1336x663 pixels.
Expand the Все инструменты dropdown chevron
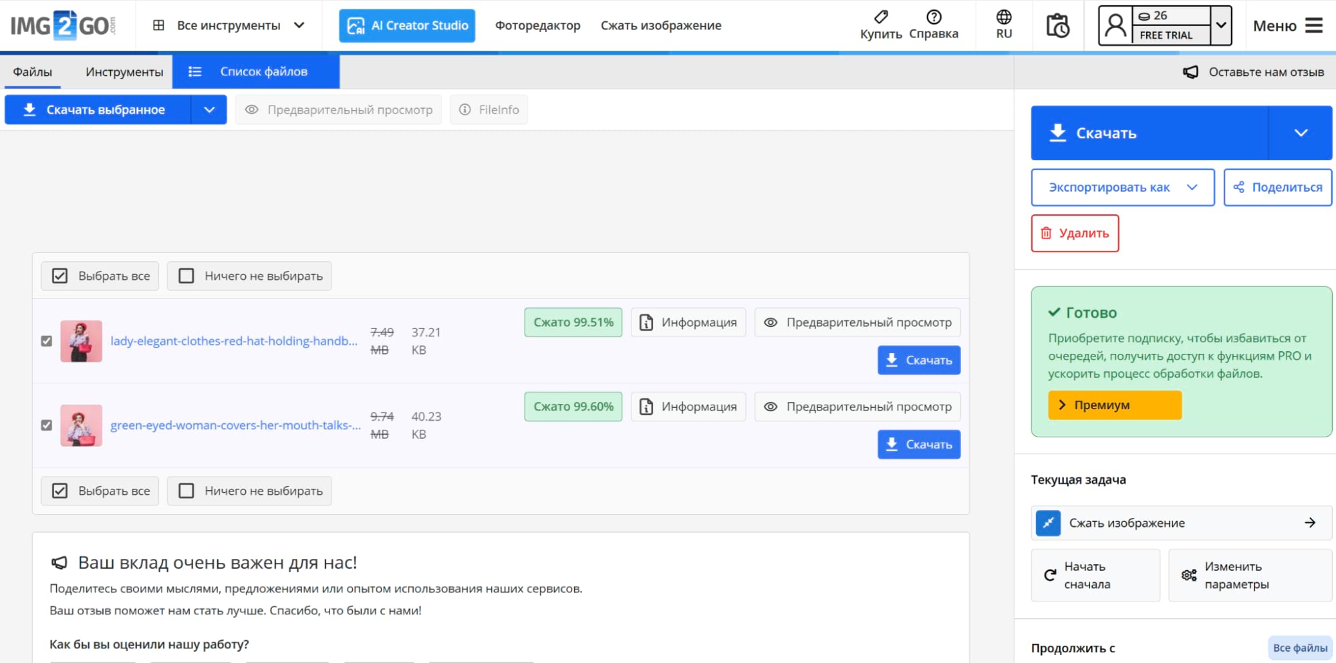[299, 25]
